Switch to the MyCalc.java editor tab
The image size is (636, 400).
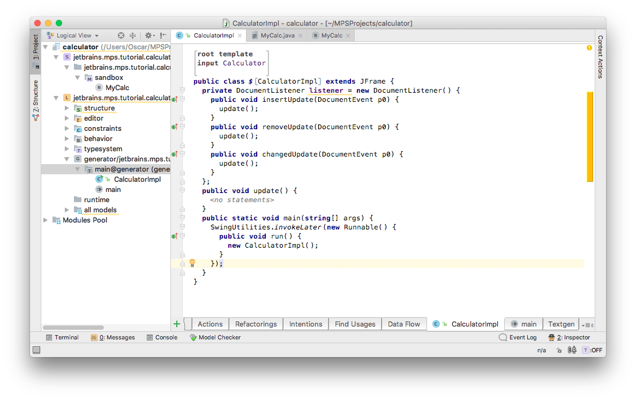point(278,35)
